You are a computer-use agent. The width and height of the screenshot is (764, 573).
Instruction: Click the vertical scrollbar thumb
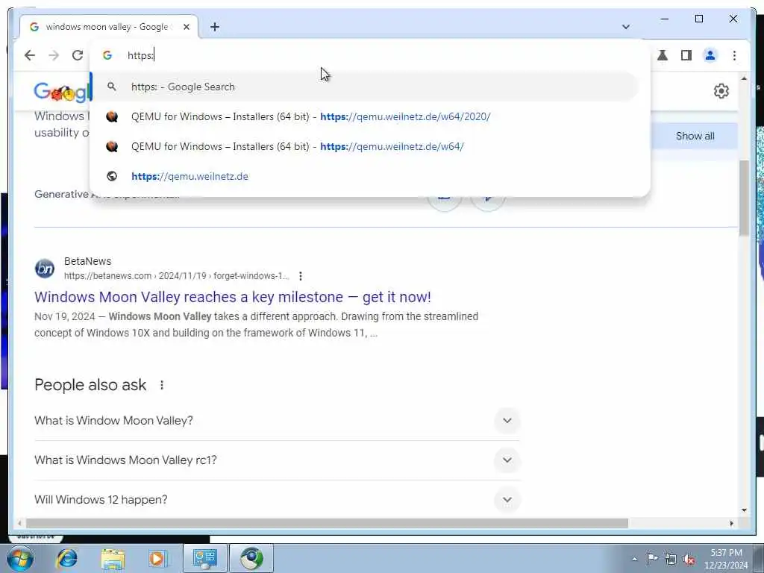(x=744, y=198)
